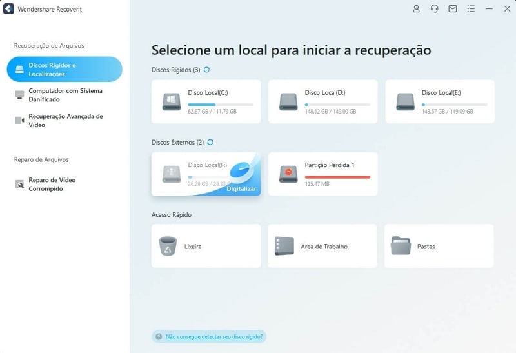Click the Disco Local(D:) usage bar

pyautogui.click(x=337, y=105)
